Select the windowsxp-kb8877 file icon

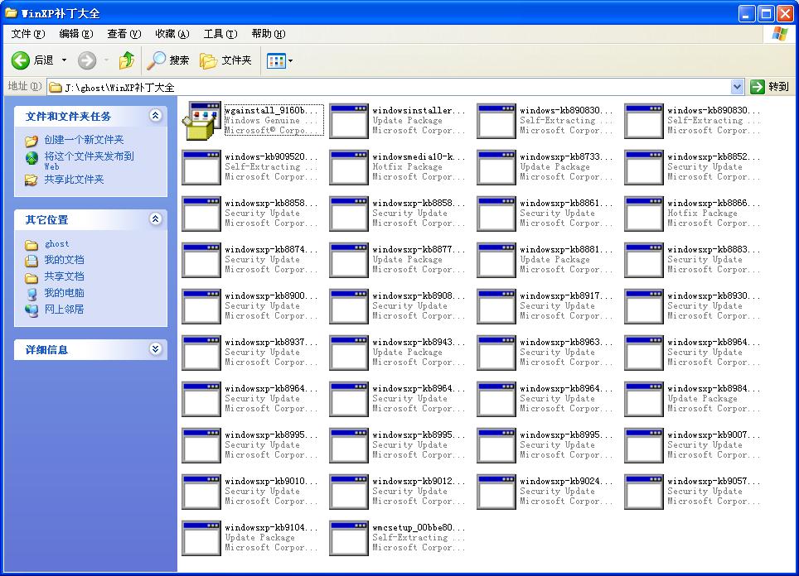[349, 260]
